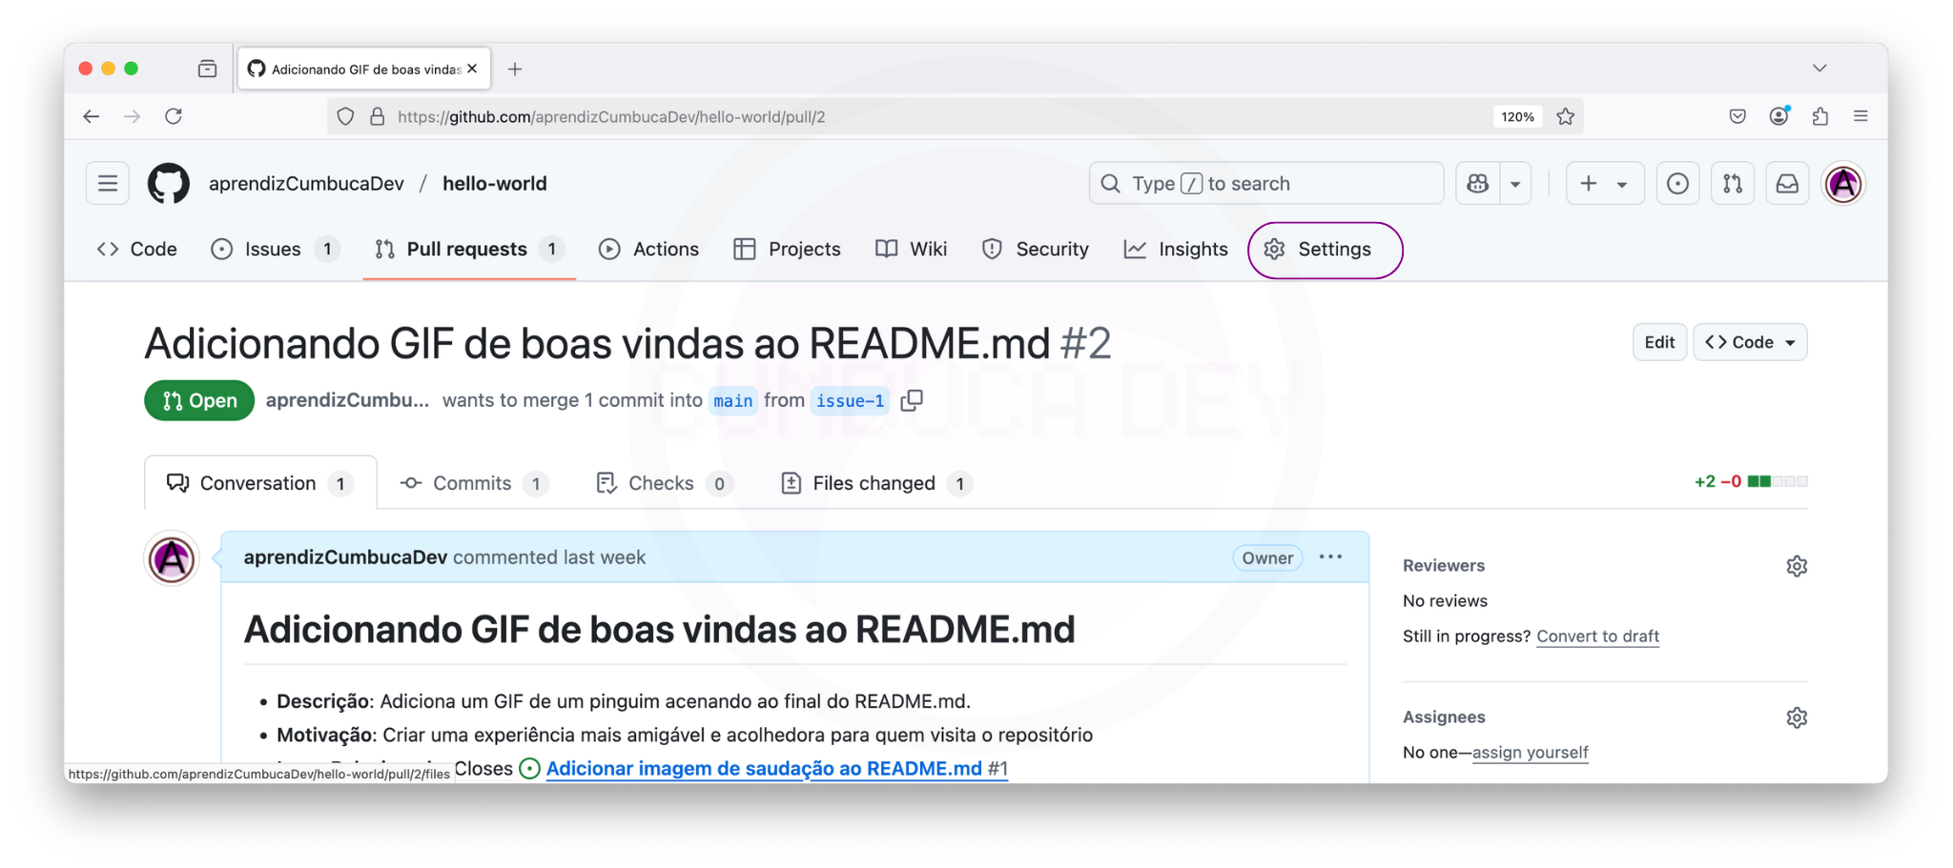Open the Copilot chat icon
The image size is (1953, 868).
click(1478, 184)
